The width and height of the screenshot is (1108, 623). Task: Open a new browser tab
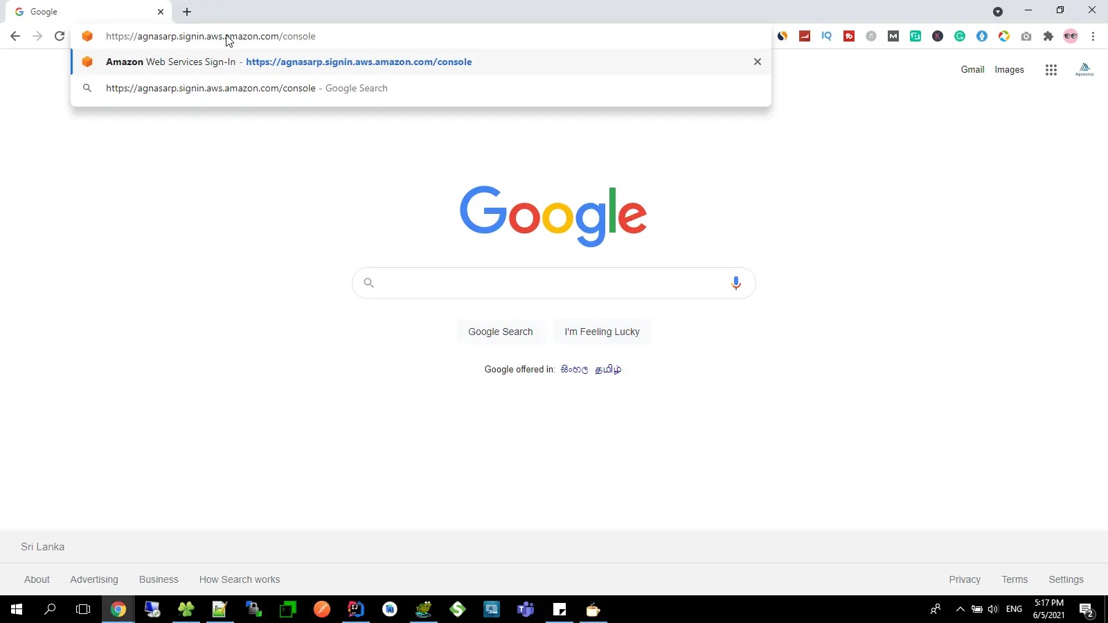click(x=187, y=12)
